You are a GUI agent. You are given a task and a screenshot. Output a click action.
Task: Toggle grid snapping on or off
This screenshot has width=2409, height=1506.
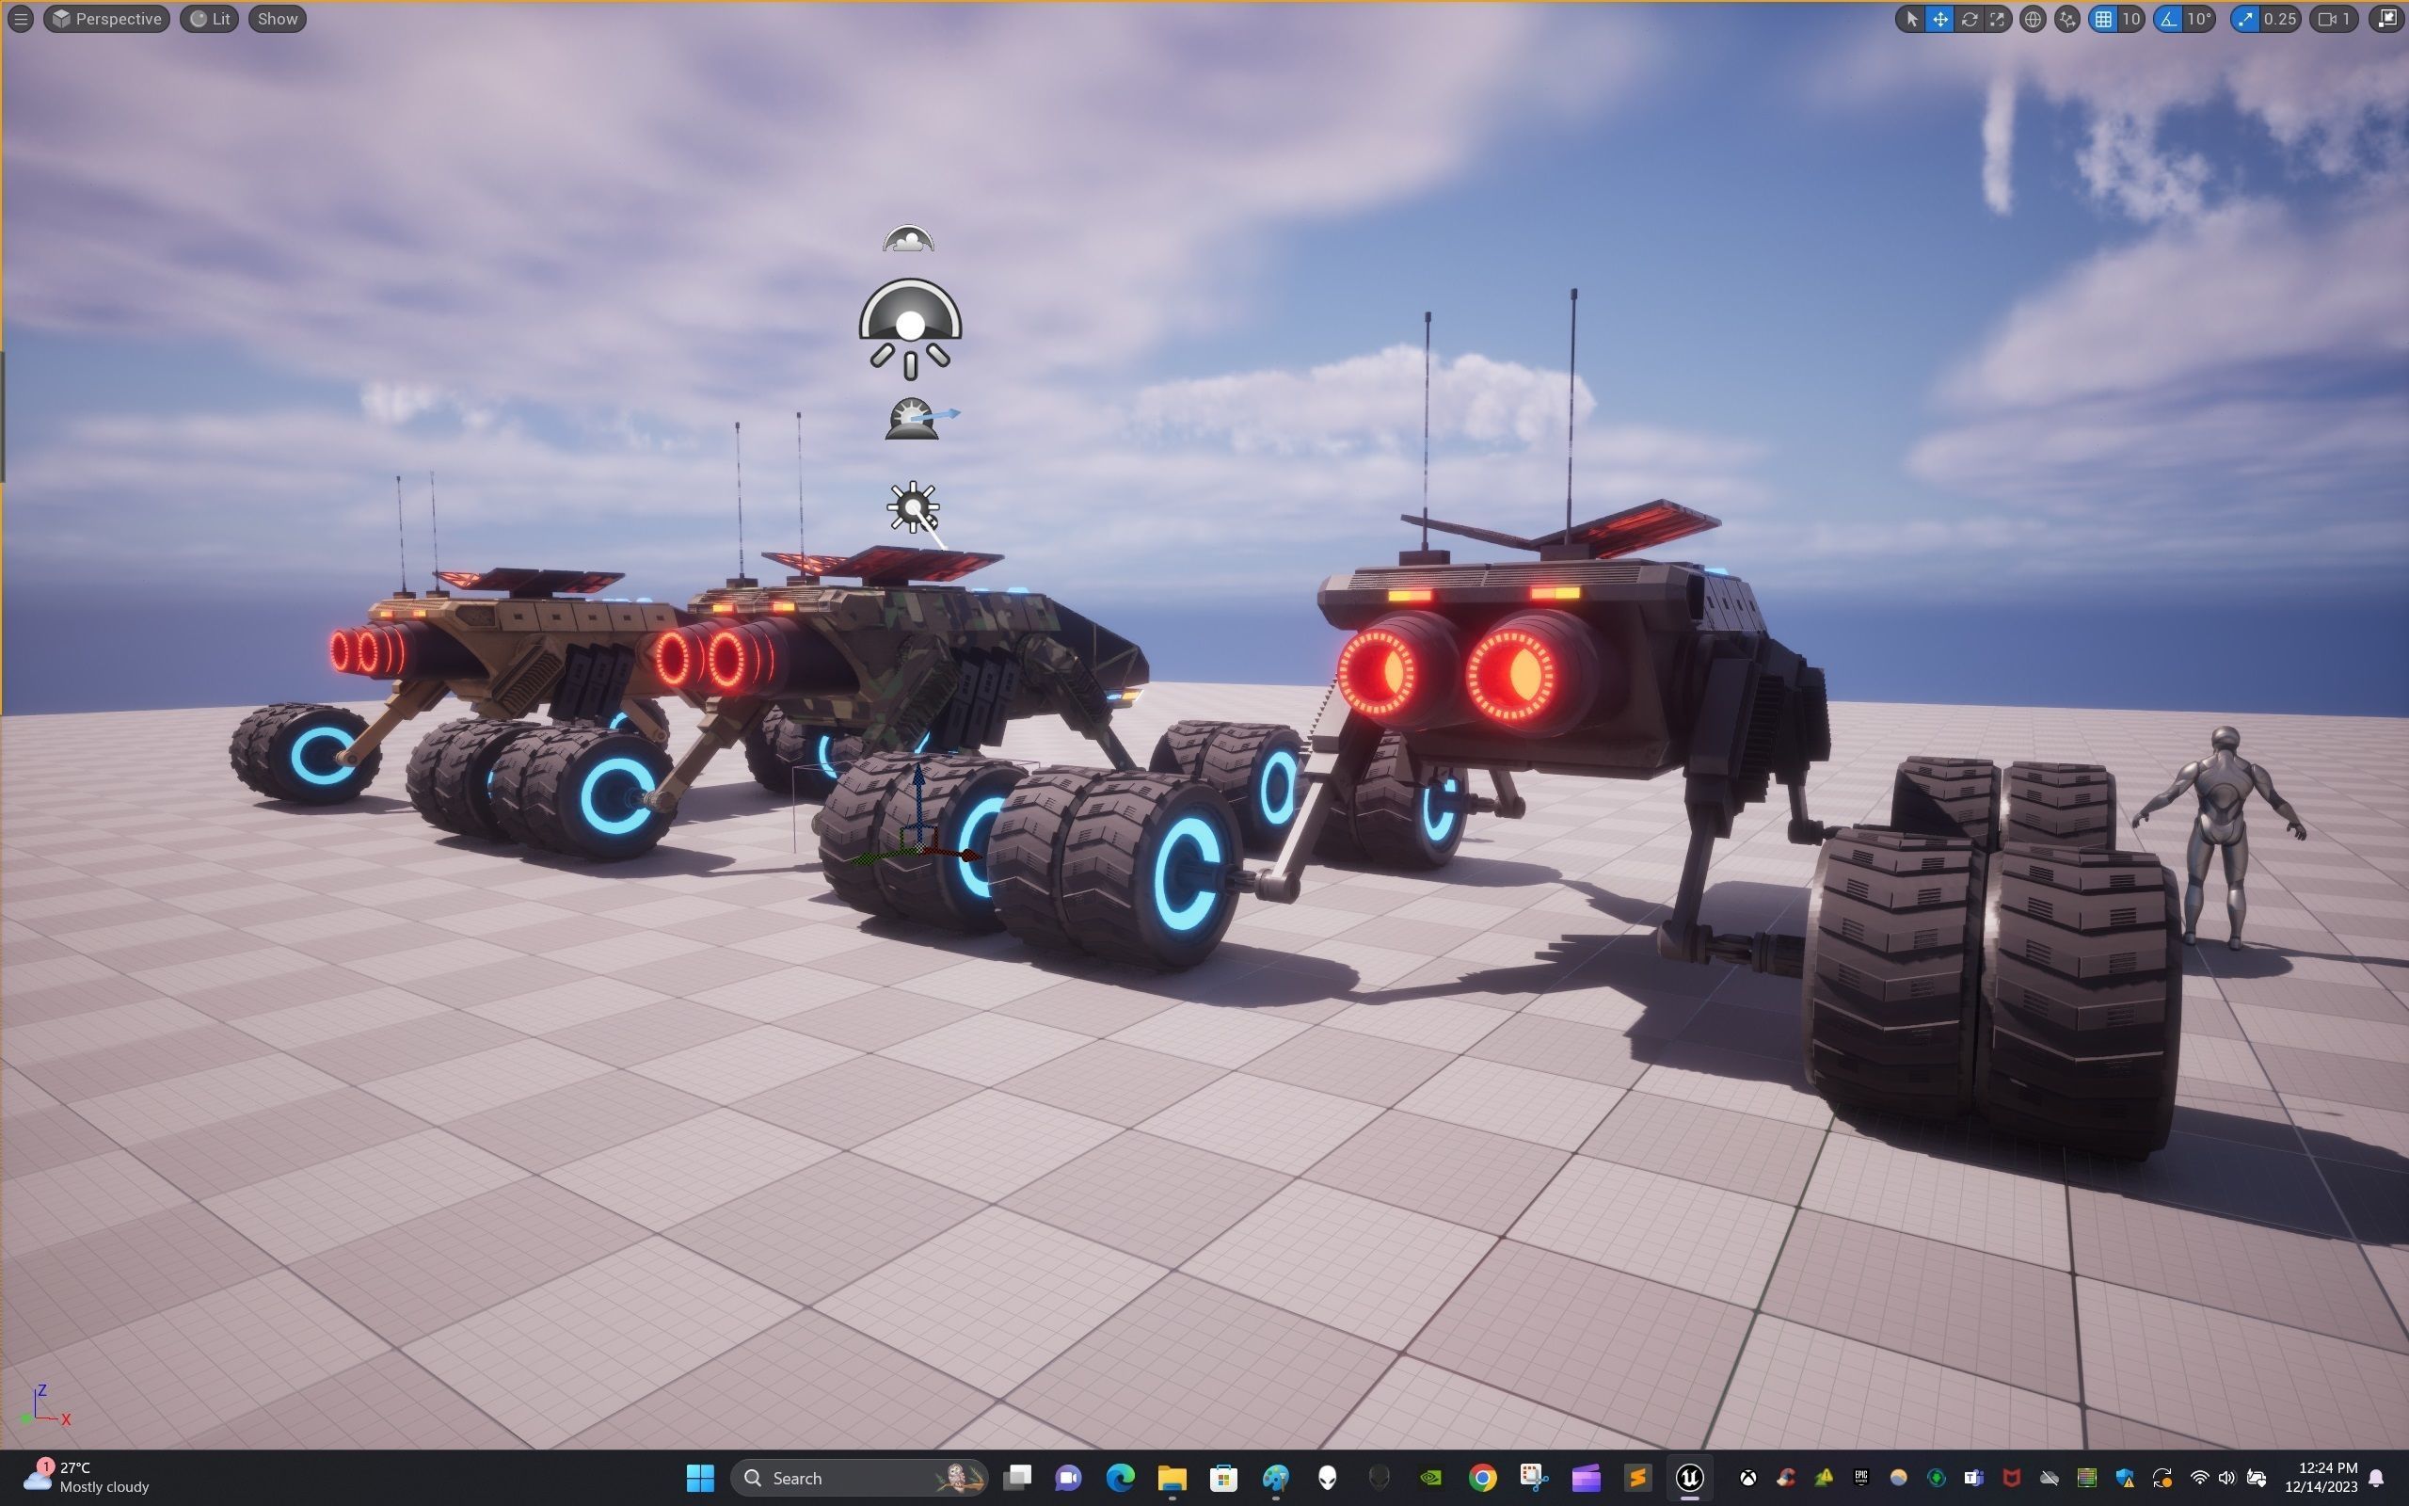pyautogui.click(x=2102, y=19)
